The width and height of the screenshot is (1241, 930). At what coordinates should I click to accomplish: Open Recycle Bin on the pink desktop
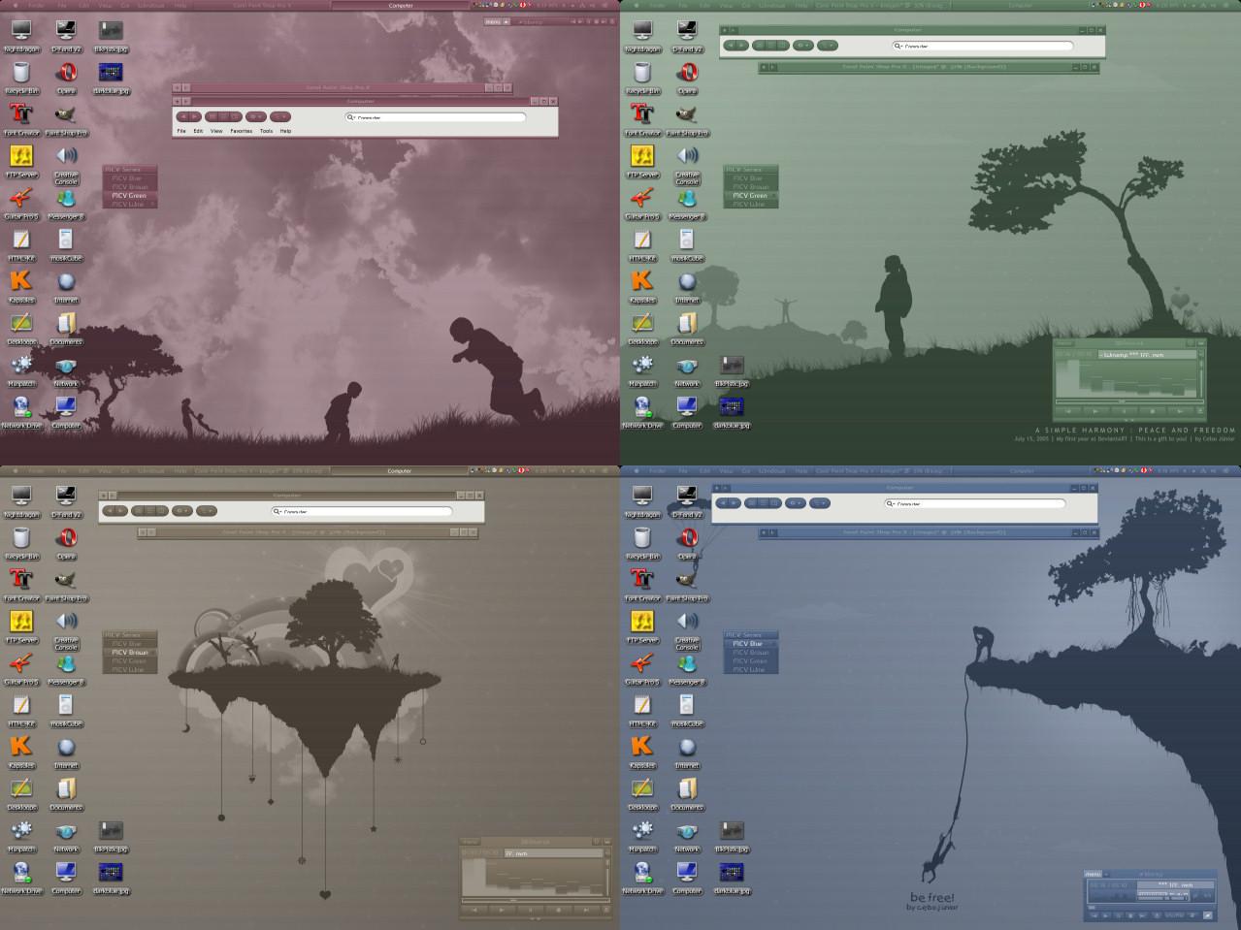[21, 77]
